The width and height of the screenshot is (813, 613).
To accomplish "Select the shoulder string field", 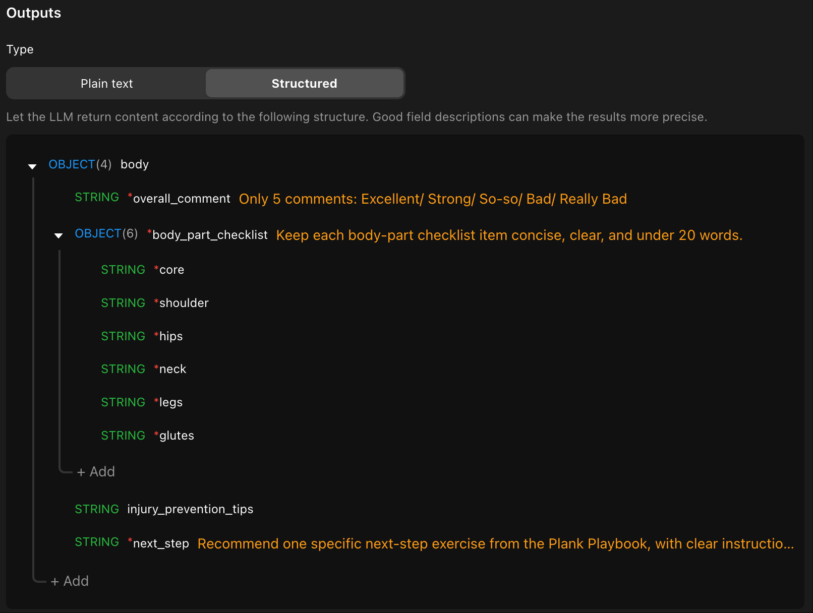I will [184, 303].
